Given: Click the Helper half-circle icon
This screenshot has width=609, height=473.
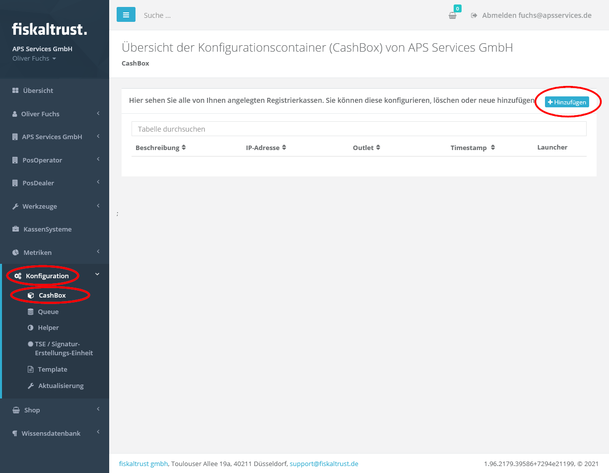Looking at the screenshot, I should coord(31,328).
